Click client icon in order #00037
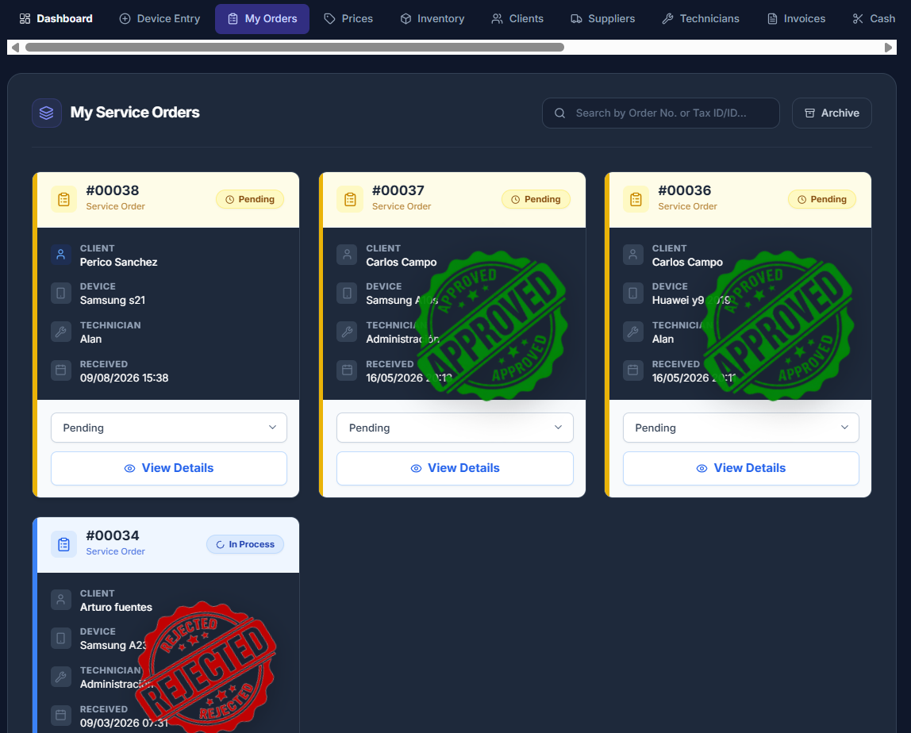This screenshot has height=733, width=911. click(347, 255)
